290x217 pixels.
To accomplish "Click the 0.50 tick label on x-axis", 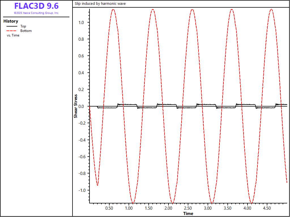I will 109,208.
